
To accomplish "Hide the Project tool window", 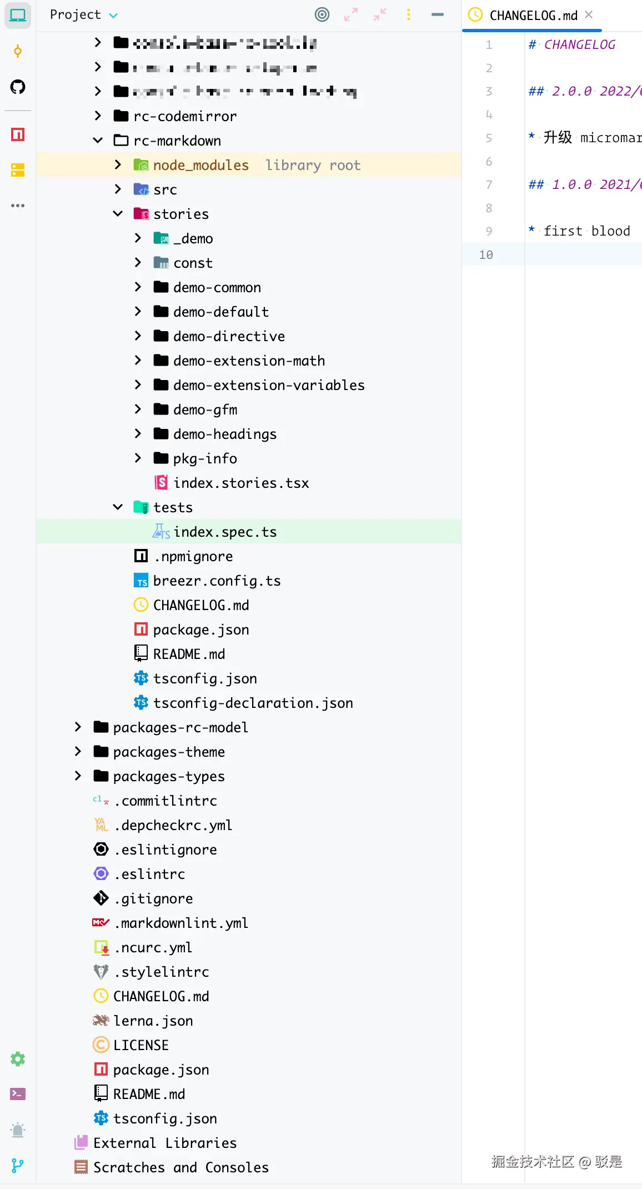I will 438,14.
